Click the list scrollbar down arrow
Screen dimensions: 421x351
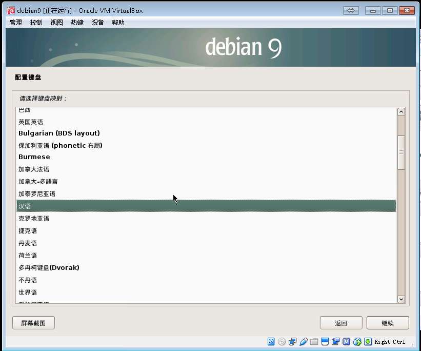[x=401, y=299]
